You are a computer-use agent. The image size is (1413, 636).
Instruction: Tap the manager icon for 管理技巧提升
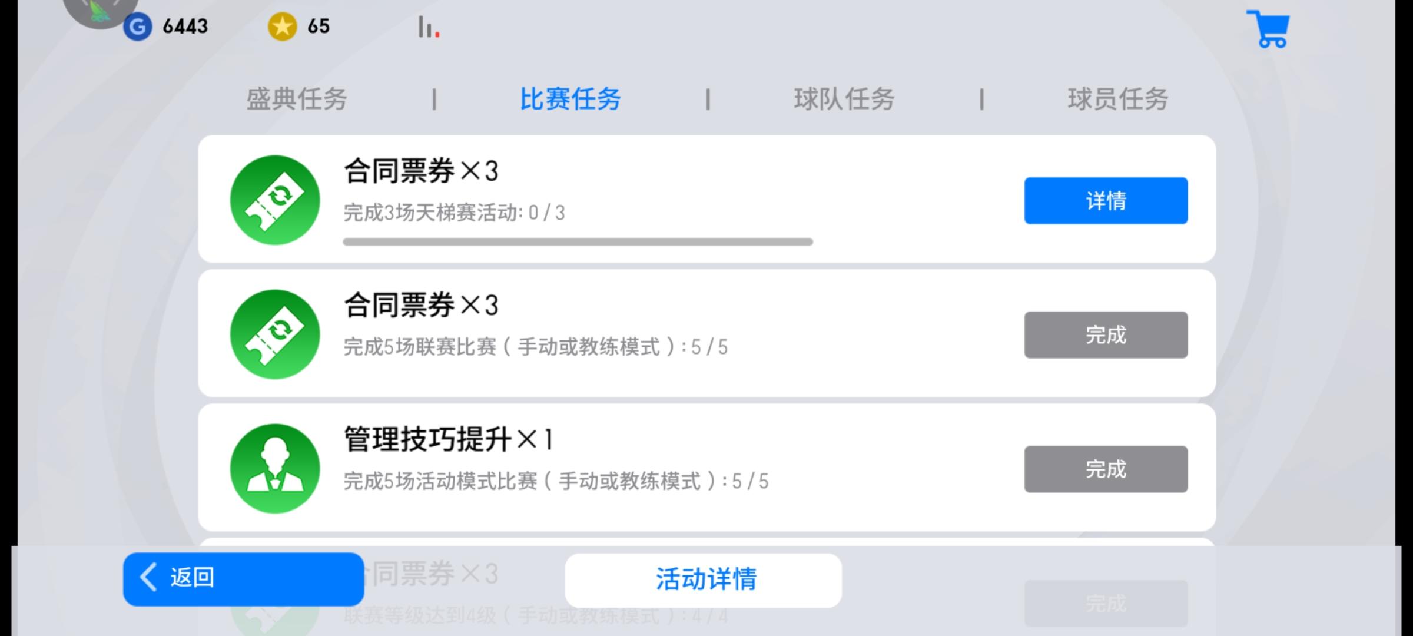[275, 469]
